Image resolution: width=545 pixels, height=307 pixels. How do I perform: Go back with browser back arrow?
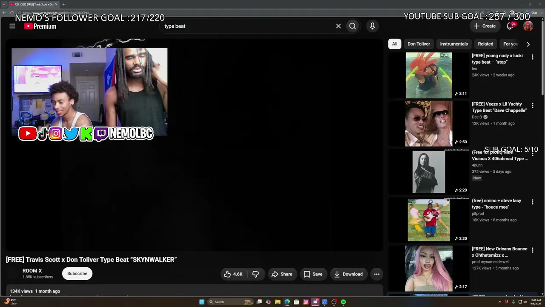(4, 13)
